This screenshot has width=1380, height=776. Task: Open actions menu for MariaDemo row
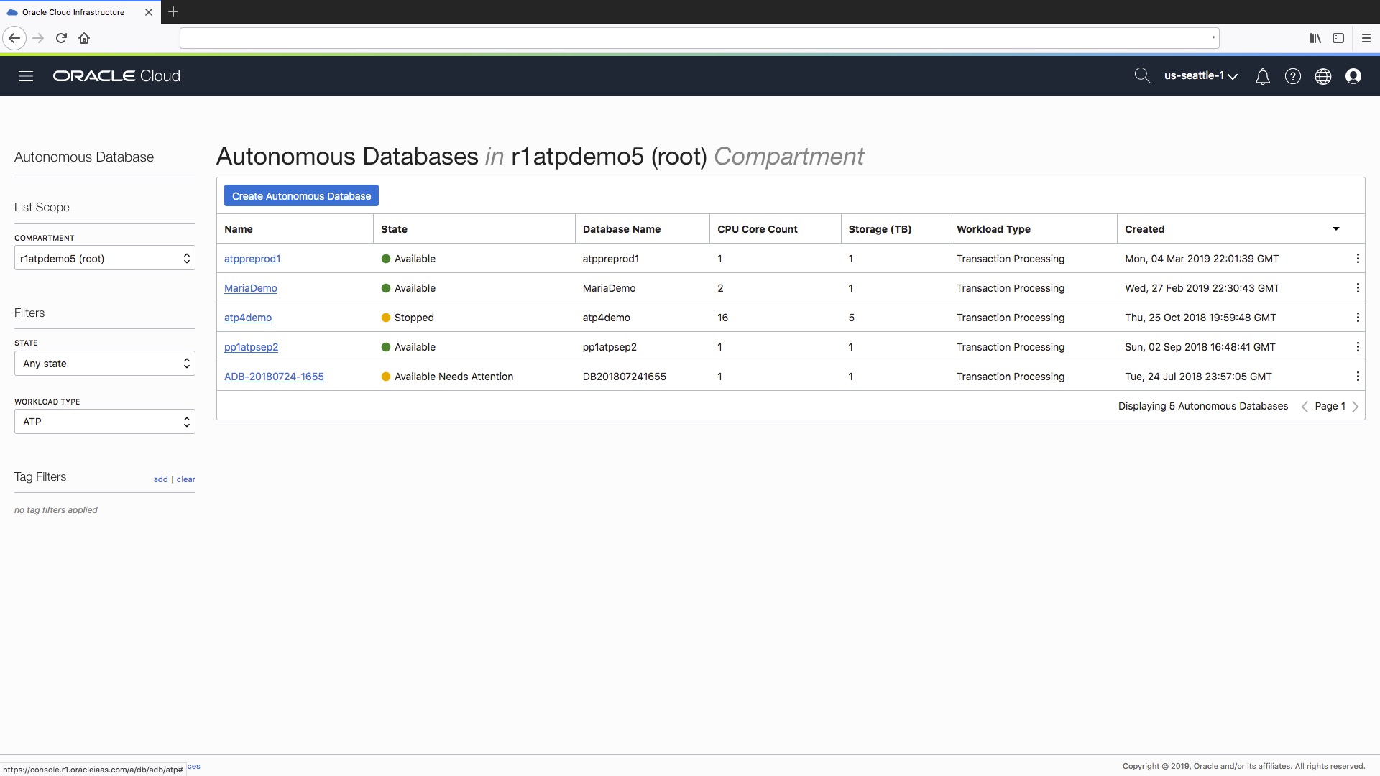tap(1357, 288)
